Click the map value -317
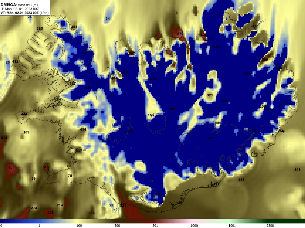This screenshot has height=228, width=305. tap(210, 138)
